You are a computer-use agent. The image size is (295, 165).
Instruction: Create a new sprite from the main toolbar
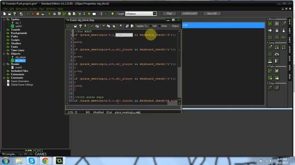[x=49, y=14]
